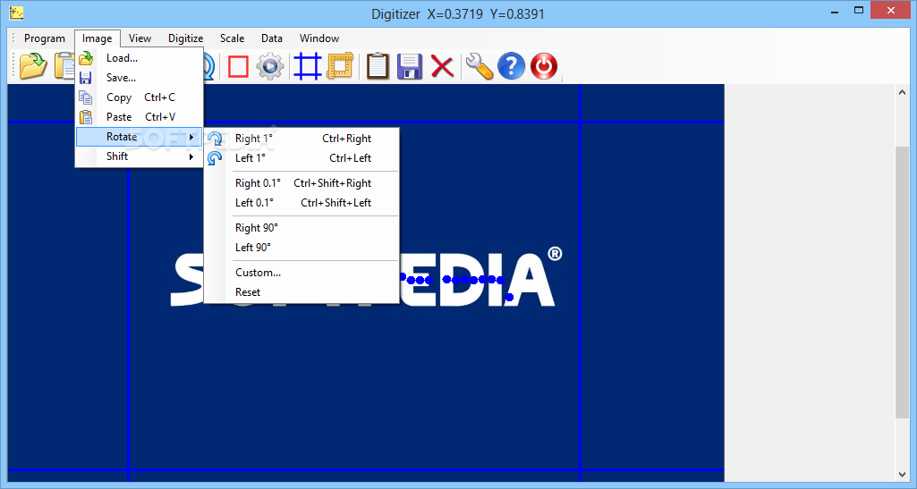917x489 pixels.
Task: Click the blue floppy disk toolbar icon
Action: [410, 66]
